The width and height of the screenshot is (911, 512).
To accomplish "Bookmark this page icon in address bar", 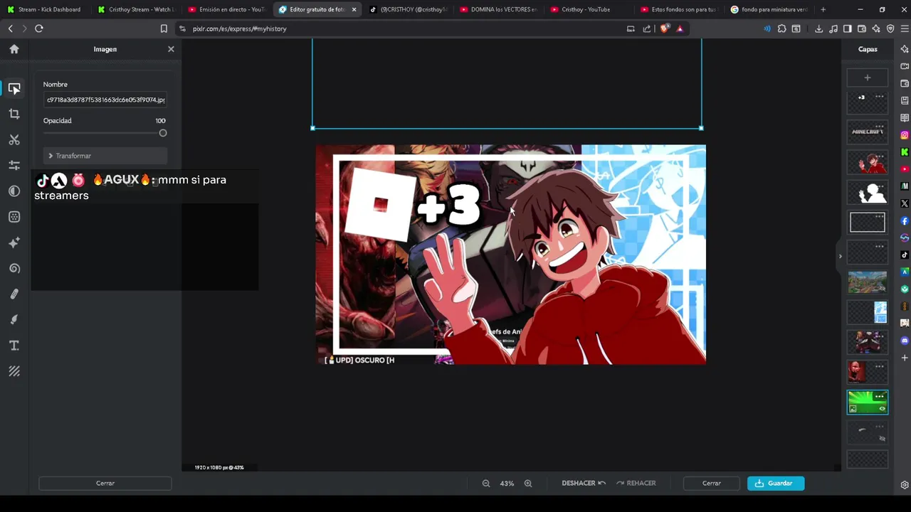I will tap(164, 28).
